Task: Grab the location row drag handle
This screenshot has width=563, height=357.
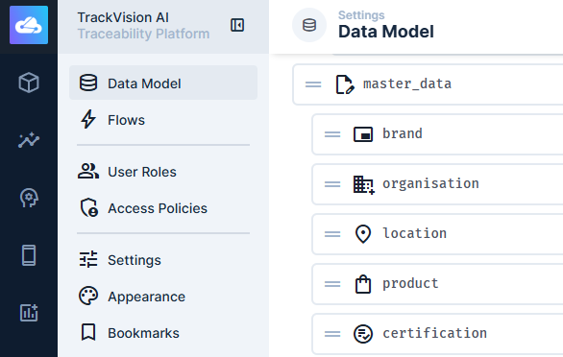Action: click(332, 234)
